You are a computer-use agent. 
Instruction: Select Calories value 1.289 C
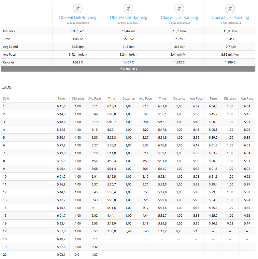(x=230, y=62)
